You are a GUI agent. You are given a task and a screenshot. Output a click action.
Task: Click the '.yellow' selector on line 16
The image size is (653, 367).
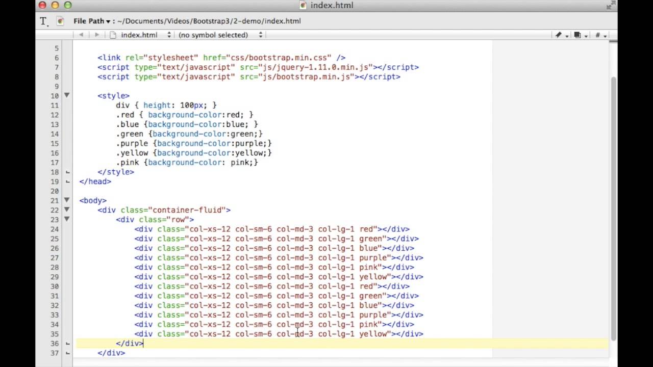(x=132, y=153)
